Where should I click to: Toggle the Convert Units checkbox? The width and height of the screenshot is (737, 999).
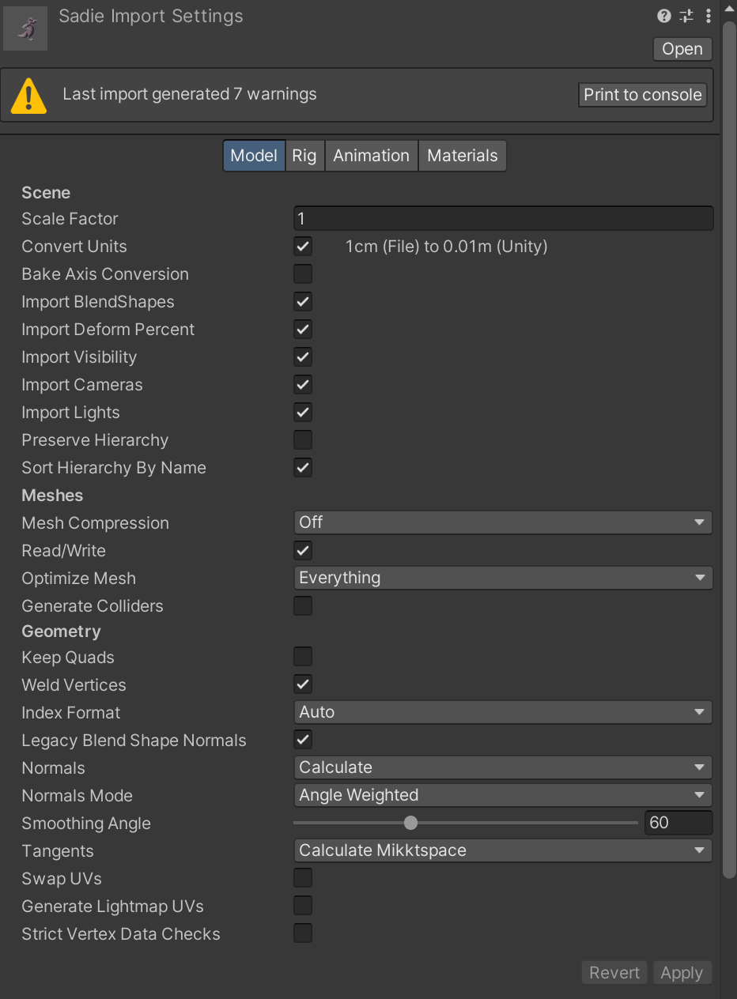tap(303, 247)
